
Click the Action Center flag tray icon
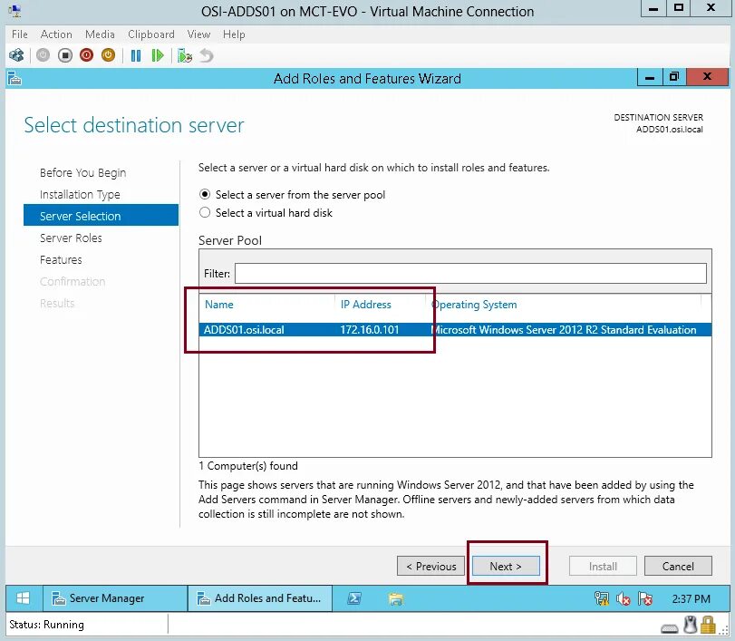pos(645,598)
